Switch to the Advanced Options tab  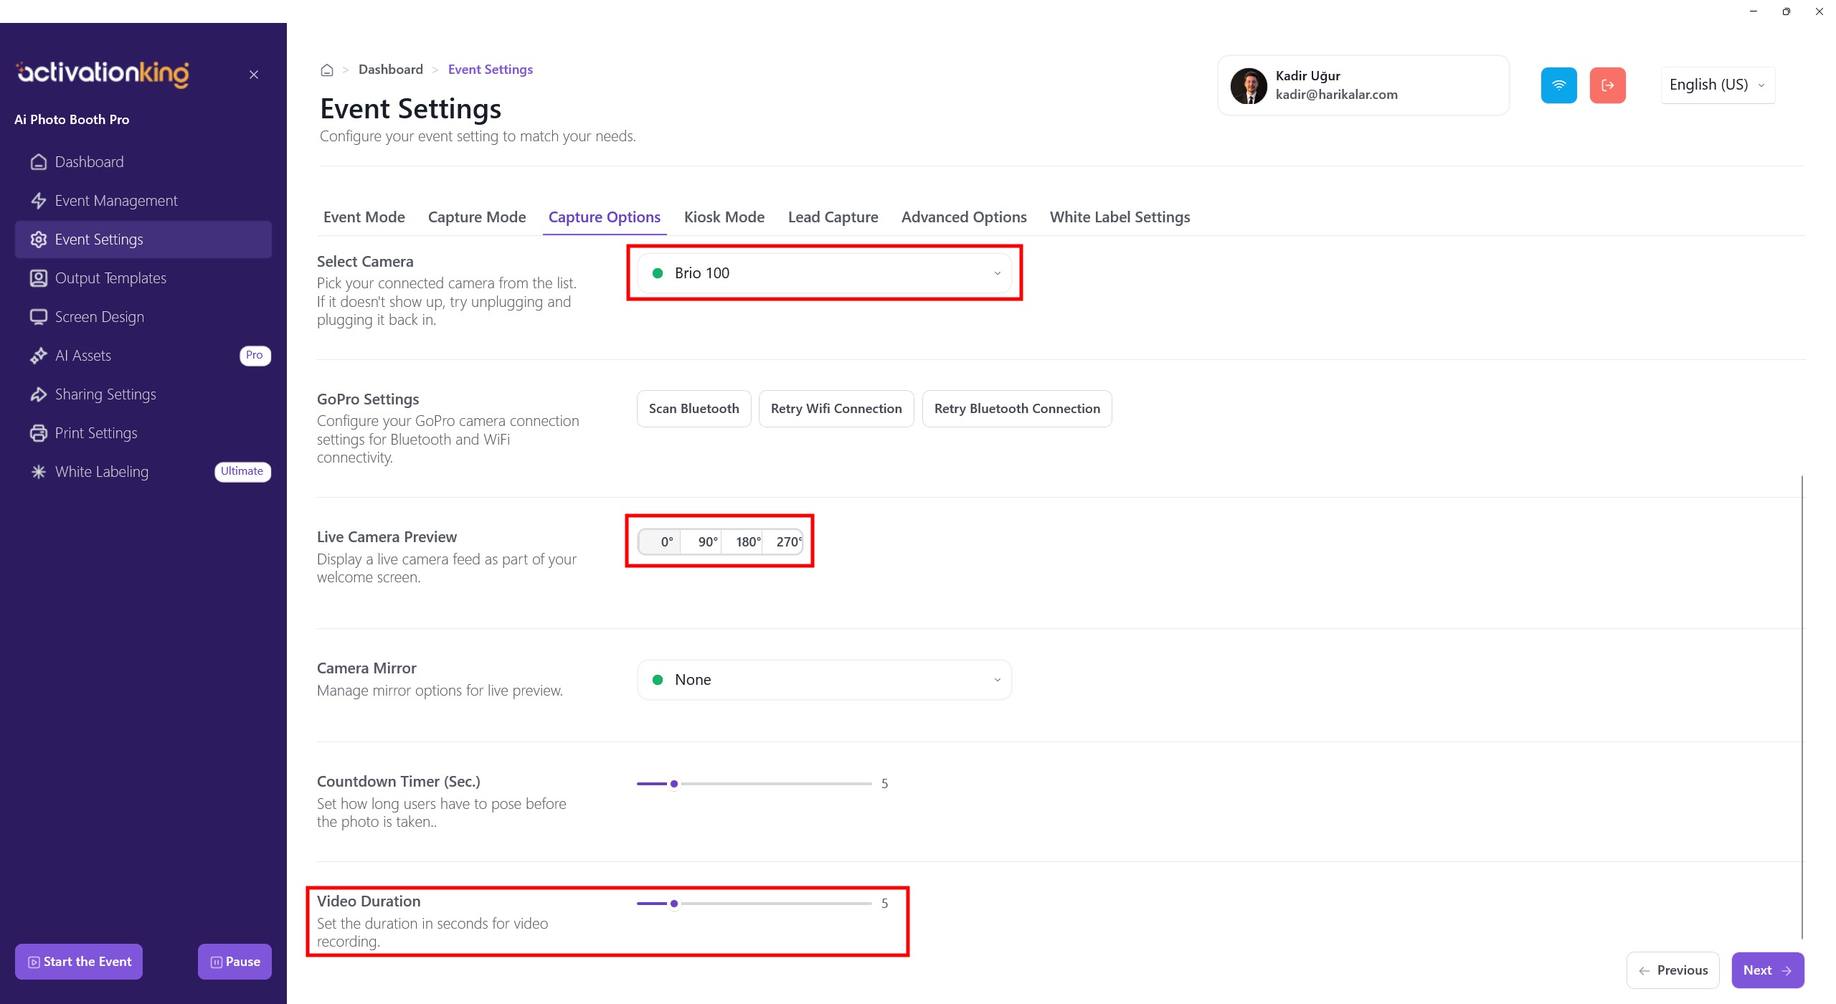point(963,217)
